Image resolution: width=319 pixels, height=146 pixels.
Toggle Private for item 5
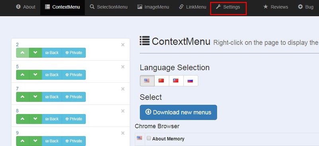[74, 75]
